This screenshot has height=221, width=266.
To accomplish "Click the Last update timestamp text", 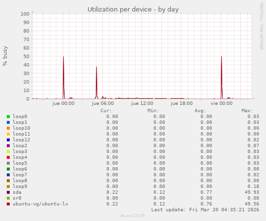I will click(205, 210).
